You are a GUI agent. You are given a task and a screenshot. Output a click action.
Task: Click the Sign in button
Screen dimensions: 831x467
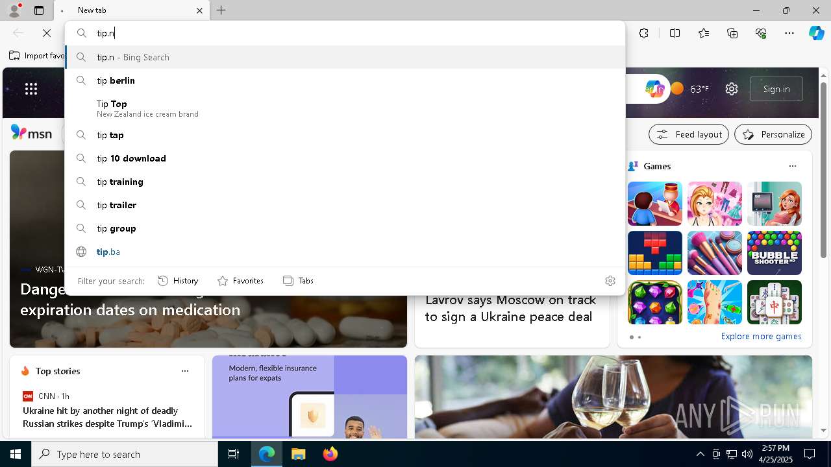coord(776,89)
